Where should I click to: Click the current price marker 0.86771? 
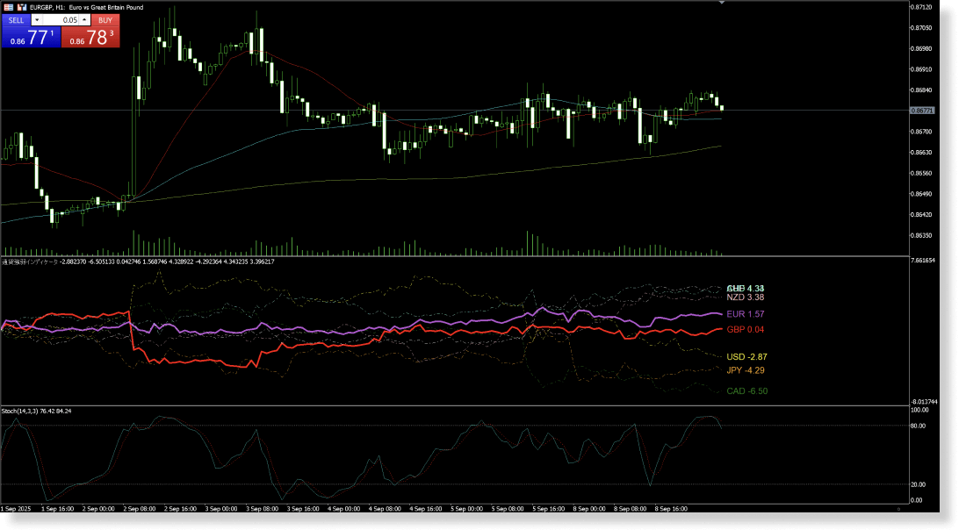[922, 110]
